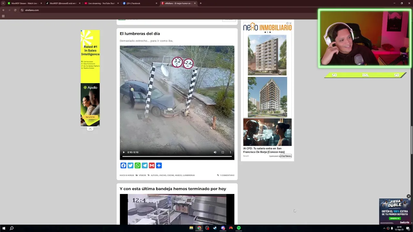Open the LUMBRERAS tag
The width and height of the screenshot is (413, 232).
point(189,175)
